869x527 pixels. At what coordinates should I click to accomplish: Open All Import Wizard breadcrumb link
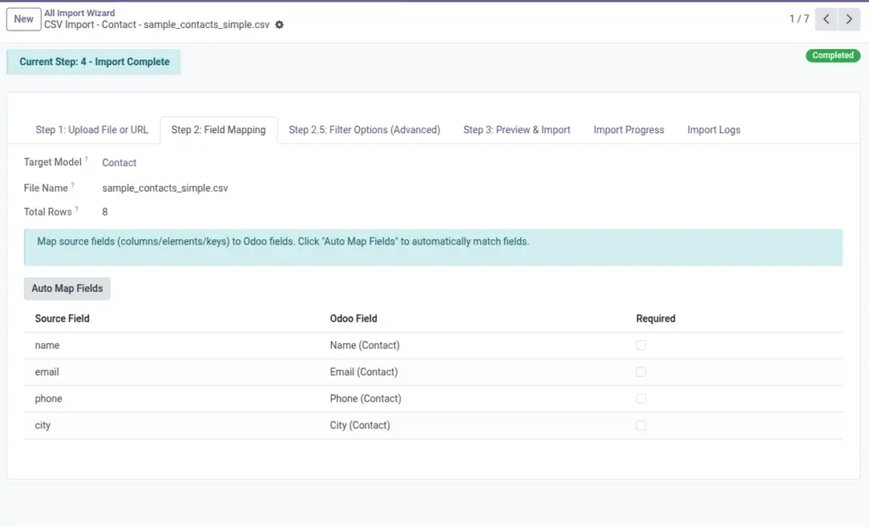79,13
